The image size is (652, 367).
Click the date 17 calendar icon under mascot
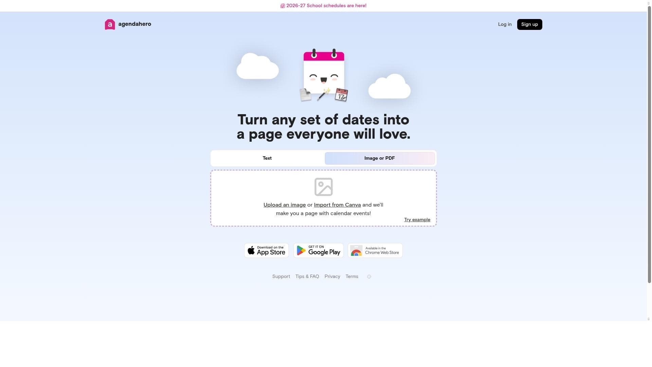(341, 95)
